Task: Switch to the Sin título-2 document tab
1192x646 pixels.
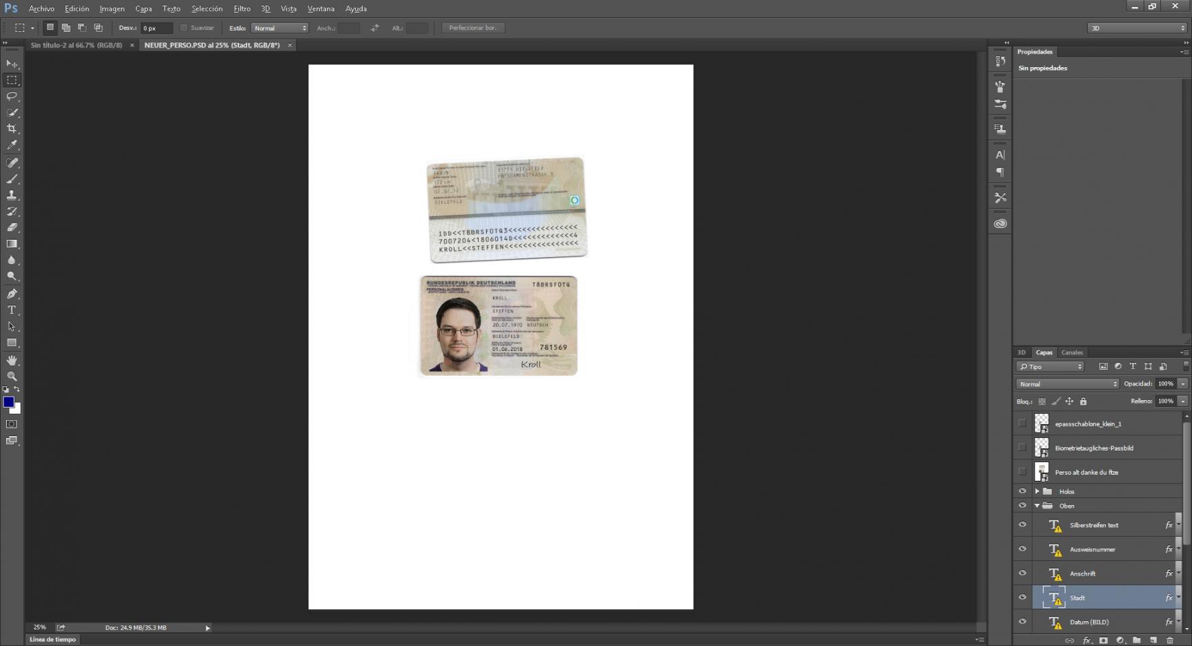Action: [76, 46]
